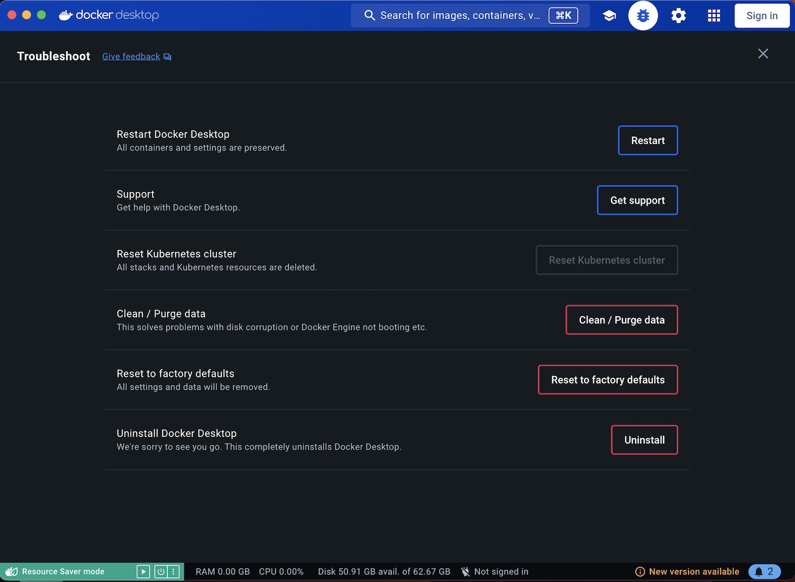Click 'All settings and data will be removed.'

point(193,387)
